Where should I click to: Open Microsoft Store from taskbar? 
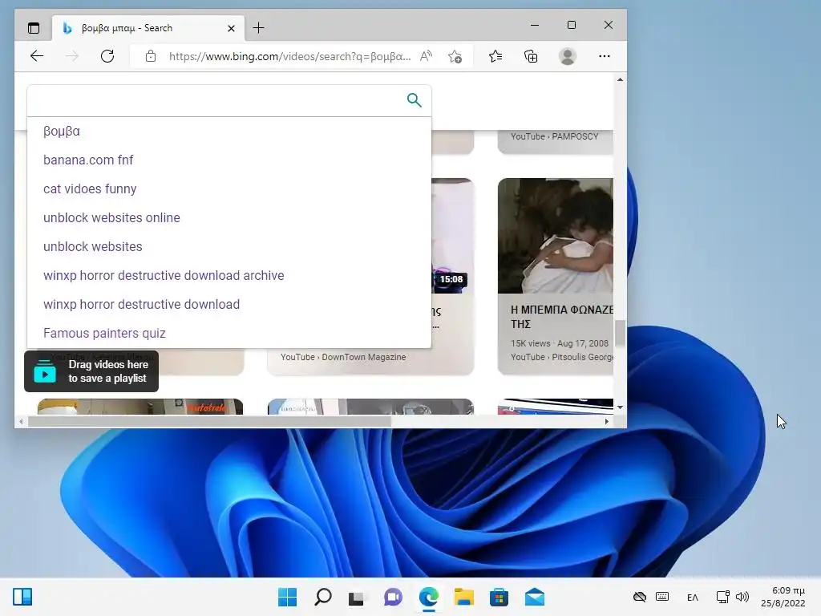pos(499,597)
